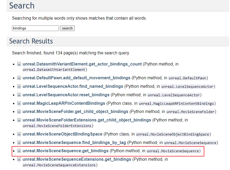Select unreal.MovieSceneObjectBindingSpace class result
The image size is (230, 170).
[x=62, y=134]
